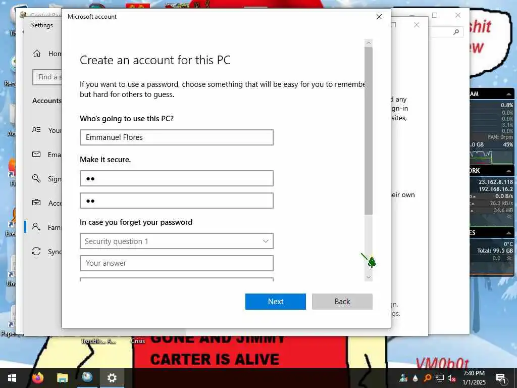This screenshot has width=517, height=388.
Task: Click the IP address 192.168.16.2
Action: pos(496,189)
